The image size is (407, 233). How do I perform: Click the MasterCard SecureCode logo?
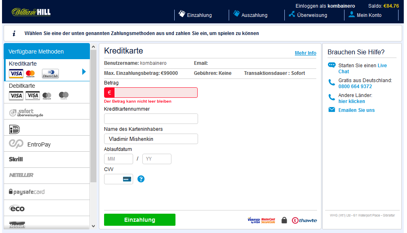tap(268, 221)
